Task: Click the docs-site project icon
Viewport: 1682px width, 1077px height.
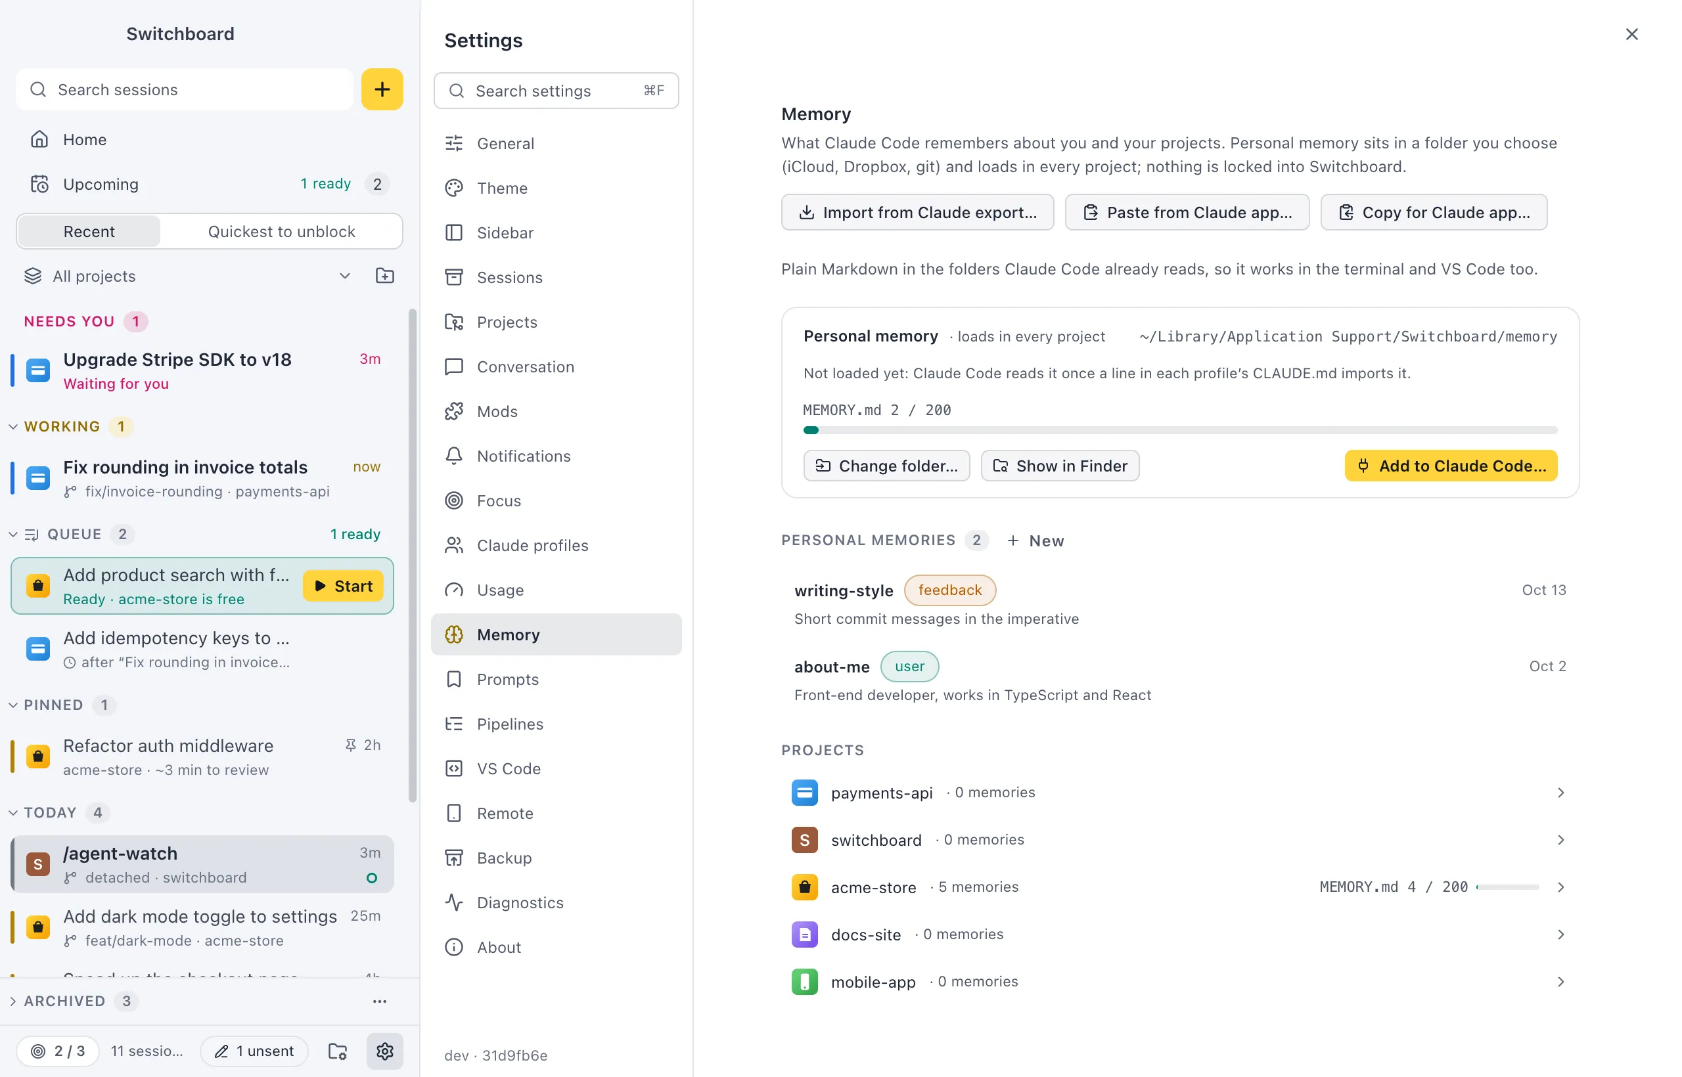Action: (x=805, y=934)
